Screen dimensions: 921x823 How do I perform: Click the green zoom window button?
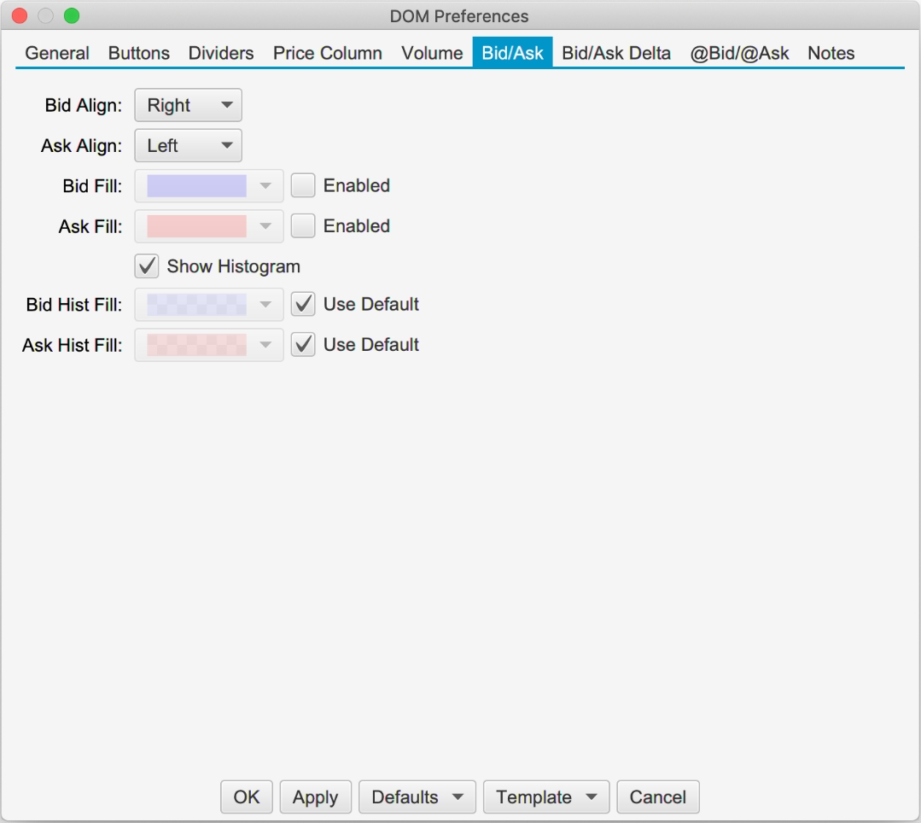(x=72, y=16)
